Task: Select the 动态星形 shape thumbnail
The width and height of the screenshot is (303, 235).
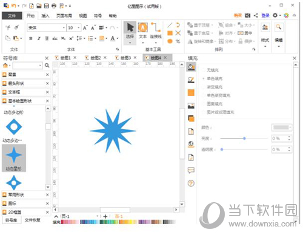Action: 14,158
